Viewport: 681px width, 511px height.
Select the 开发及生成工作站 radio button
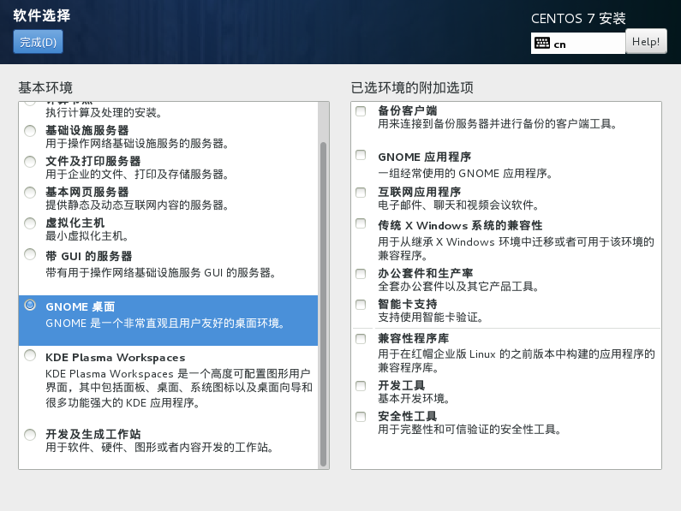30,435
